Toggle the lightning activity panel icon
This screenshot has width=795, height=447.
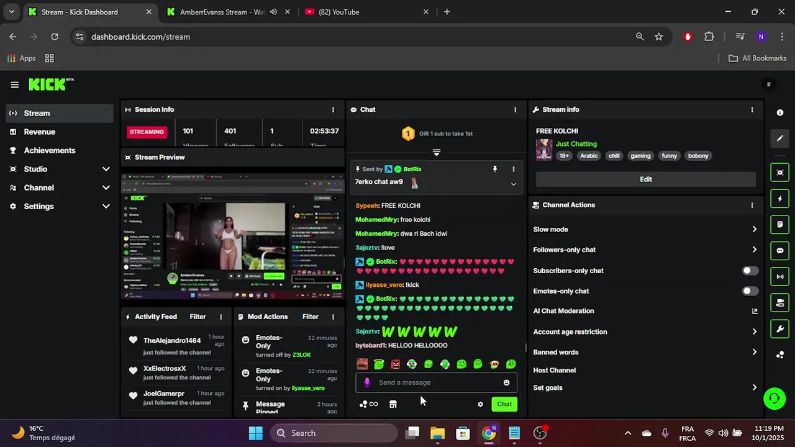[780, 199]
